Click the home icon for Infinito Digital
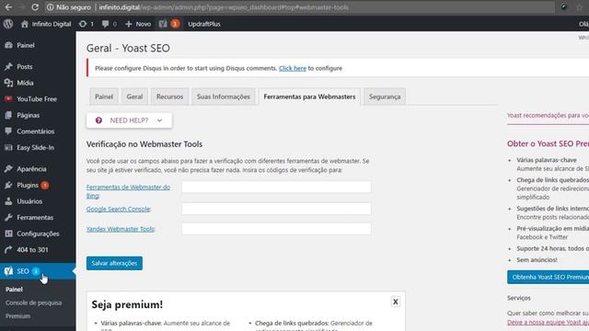589x331 pixels. coord(25,24)
